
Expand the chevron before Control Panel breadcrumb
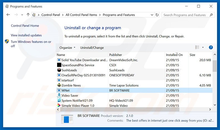click(38, 15)
